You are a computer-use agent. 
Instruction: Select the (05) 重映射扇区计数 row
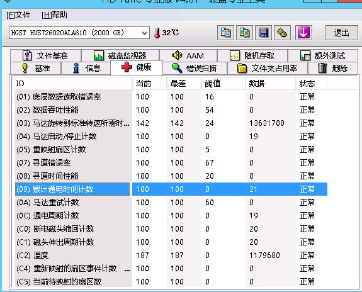click(x=171, y=150)
